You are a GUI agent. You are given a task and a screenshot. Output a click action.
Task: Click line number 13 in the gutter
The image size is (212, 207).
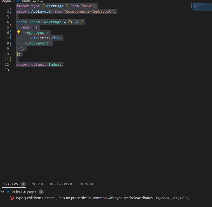point(7,70)
